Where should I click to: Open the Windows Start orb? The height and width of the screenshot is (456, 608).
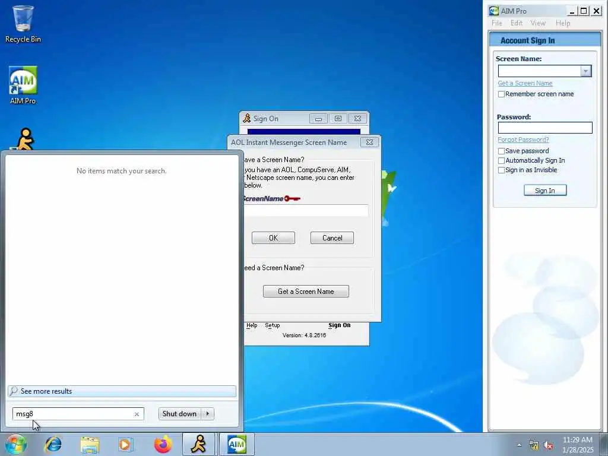pos(15,444)
